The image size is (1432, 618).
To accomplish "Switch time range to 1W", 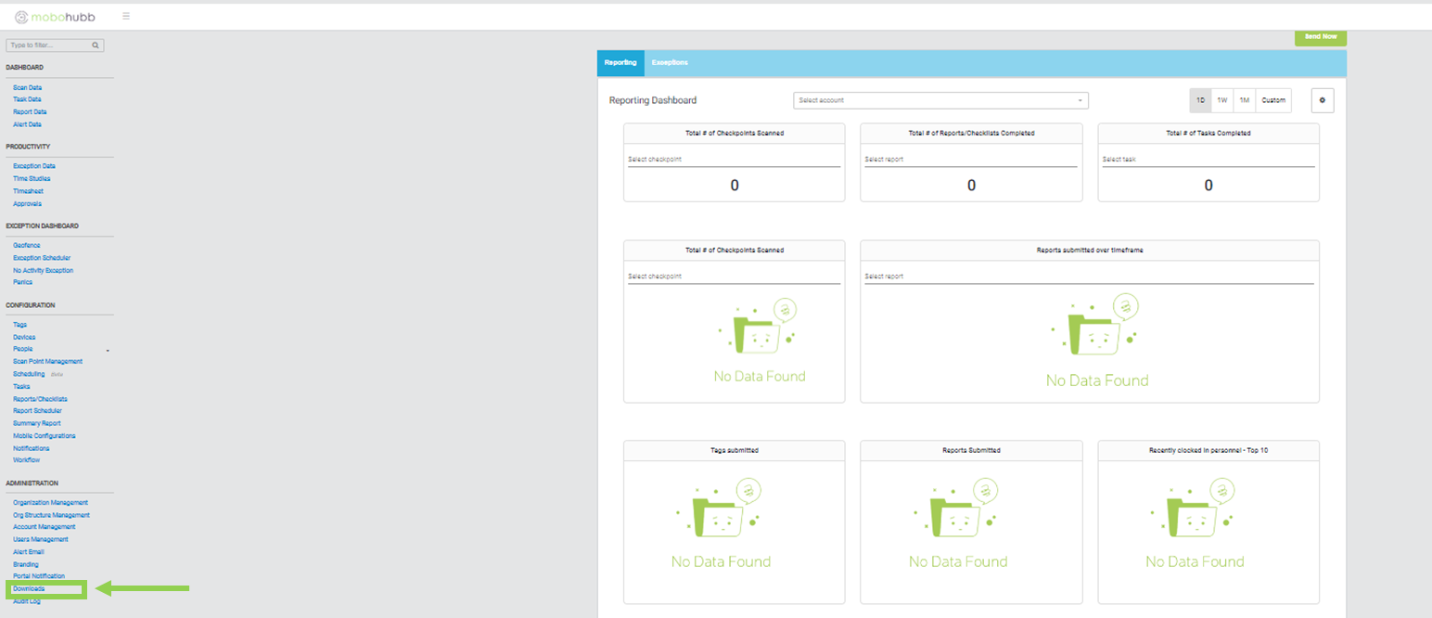I will (1222, 100).
